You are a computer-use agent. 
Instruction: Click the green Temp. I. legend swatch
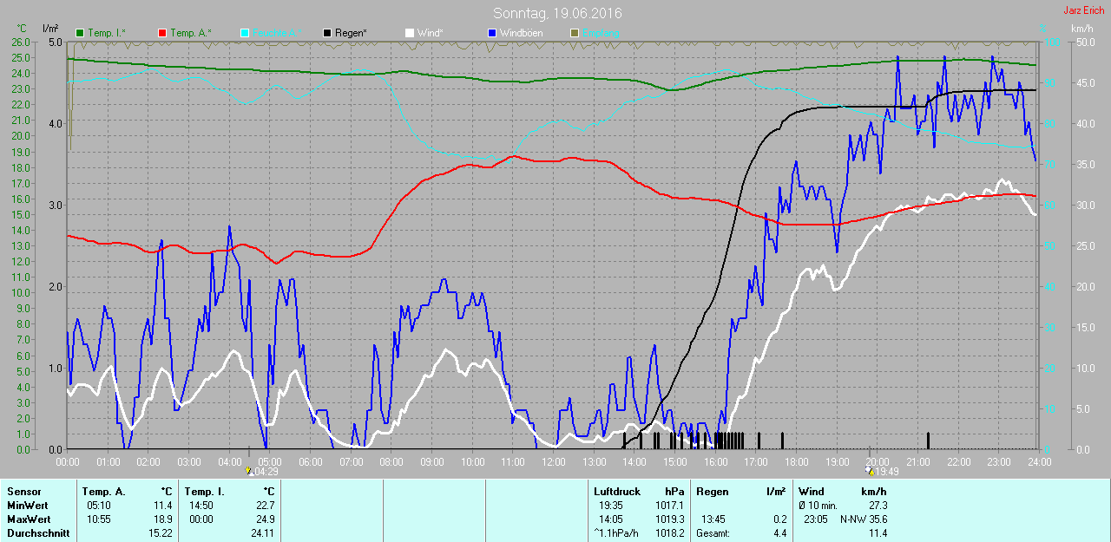81,33
